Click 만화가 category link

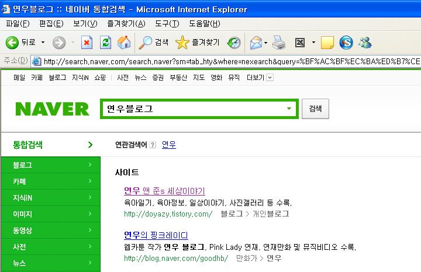pyautogui.click(x=247, y=259)
